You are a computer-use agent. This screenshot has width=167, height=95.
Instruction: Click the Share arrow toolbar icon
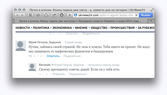pyautogui.click(x=54, y=15)
